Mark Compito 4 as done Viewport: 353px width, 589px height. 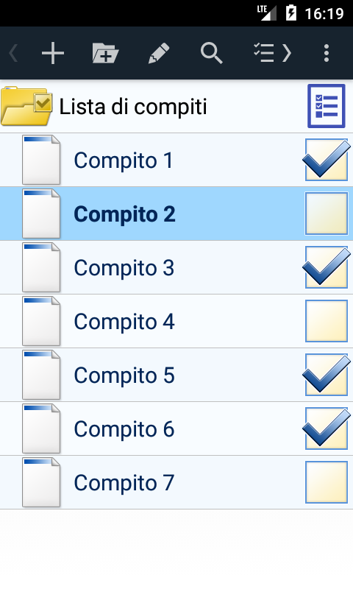(x=327, y=321)
